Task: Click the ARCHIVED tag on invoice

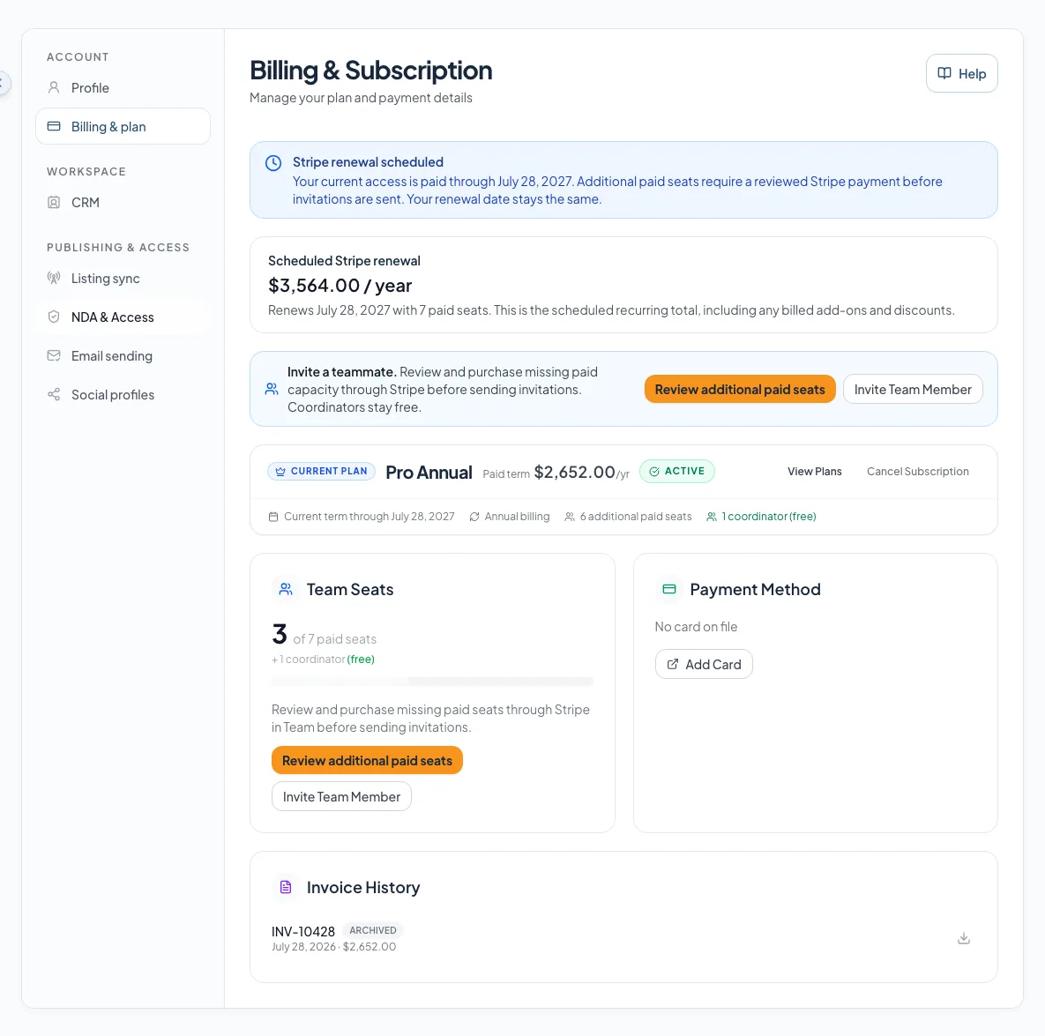Action: coord(372,930)
